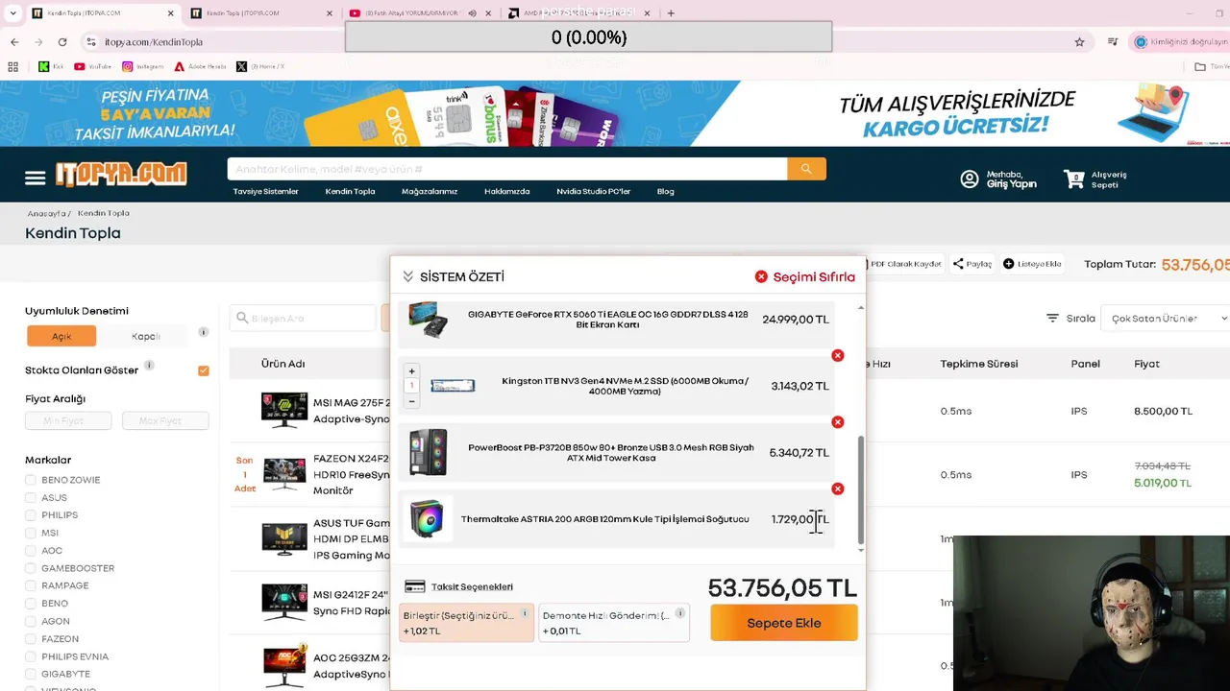Viewport: 1230px width, 691px height.
Task: Open the Alışveriş Sepeti cart icon
Action: pos(1073,179)
